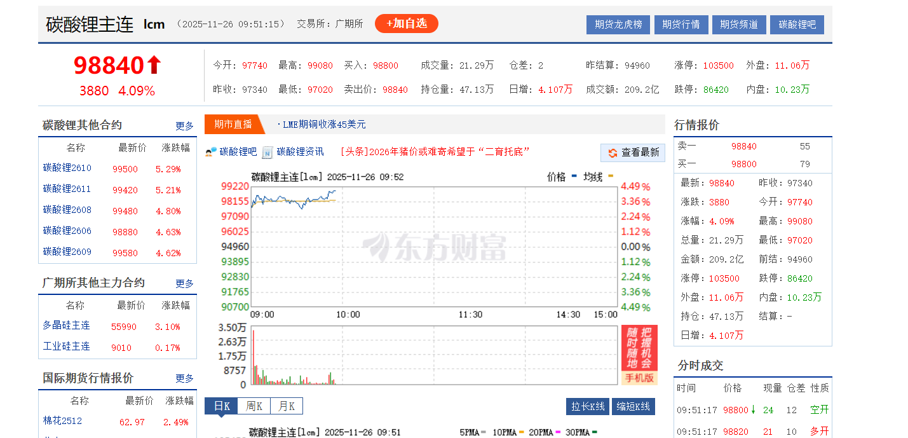The width and height of the screenshot is (908, 438).
Task: Click the 10PMA legend marker
Action: [521, 432]
